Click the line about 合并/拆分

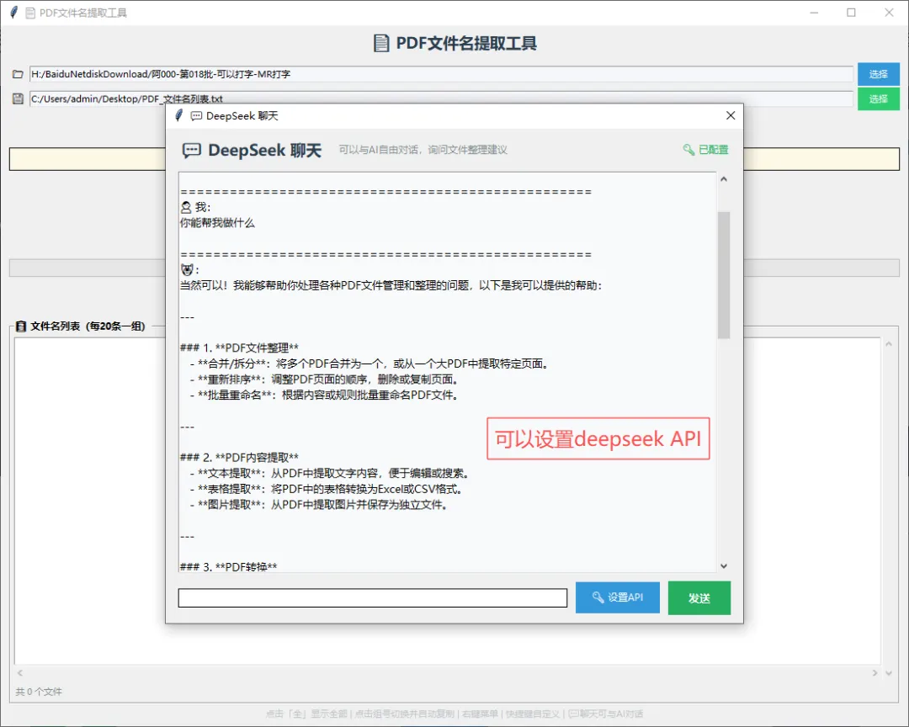pyautogui.click(x=369, y=363)
